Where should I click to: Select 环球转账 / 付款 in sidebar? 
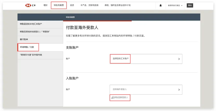click(40, 47)
